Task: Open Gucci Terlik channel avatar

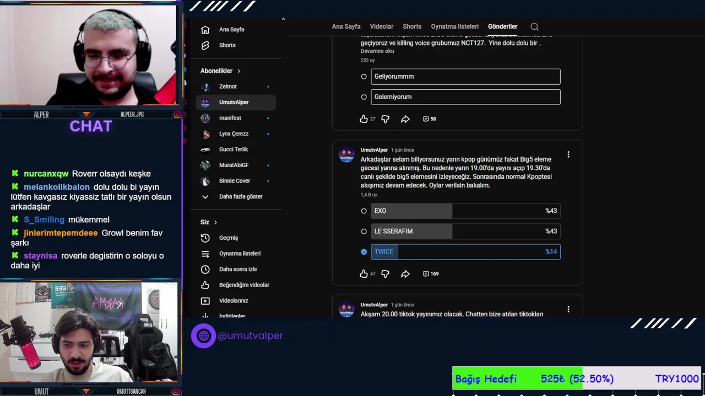Action: [205, 149]
